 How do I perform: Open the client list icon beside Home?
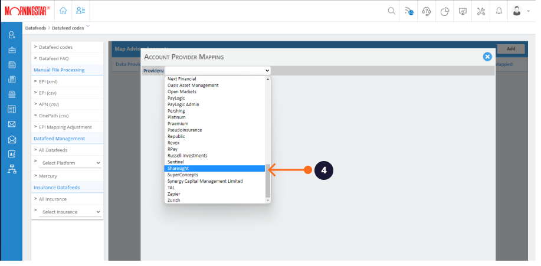(81, 11)
